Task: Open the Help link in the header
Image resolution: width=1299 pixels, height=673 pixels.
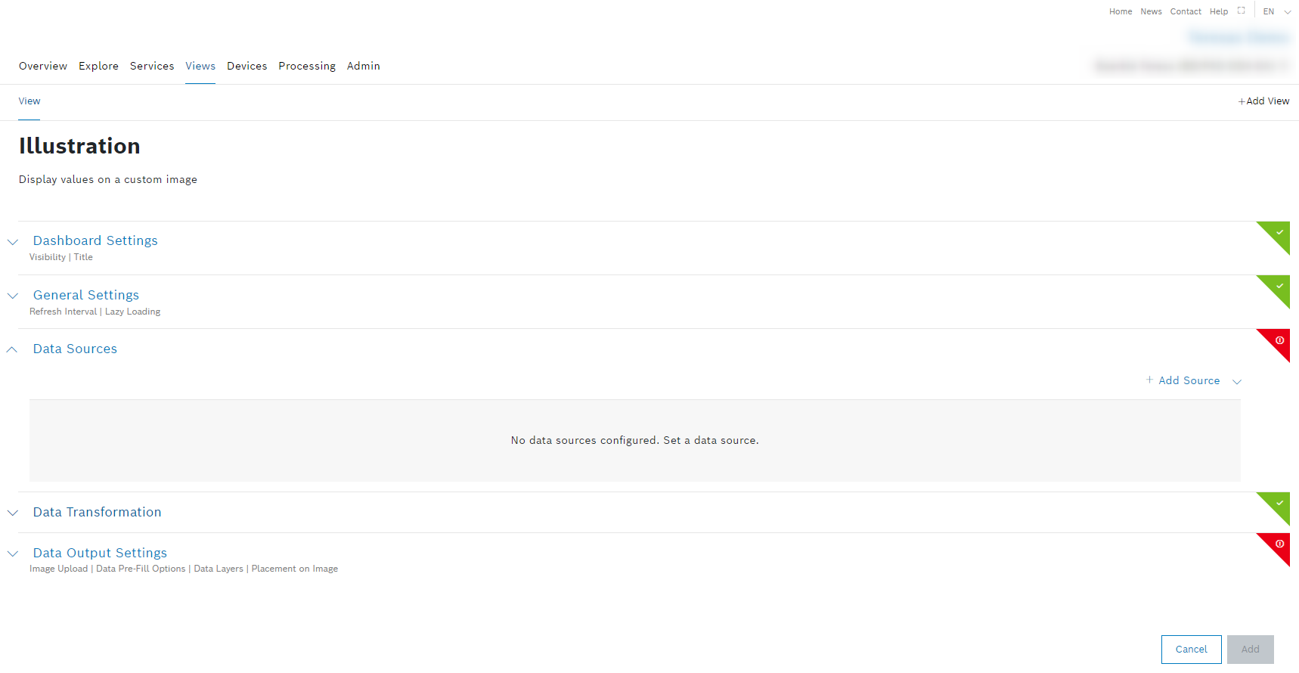Action: tap(1218, 11)
